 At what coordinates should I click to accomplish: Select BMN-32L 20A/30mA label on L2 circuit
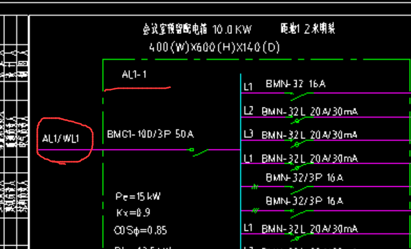tap(309, 112)
